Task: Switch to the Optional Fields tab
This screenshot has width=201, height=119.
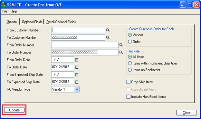Action: 32,22
